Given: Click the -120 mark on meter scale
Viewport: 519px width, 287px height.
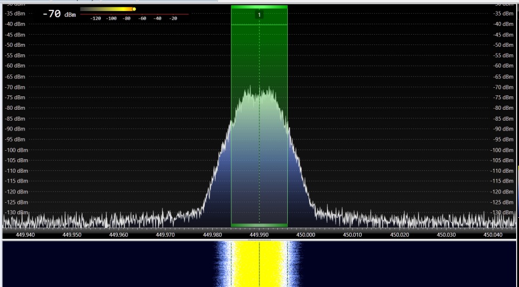Looking at the screenshot, I should click(x=96, y=18).
